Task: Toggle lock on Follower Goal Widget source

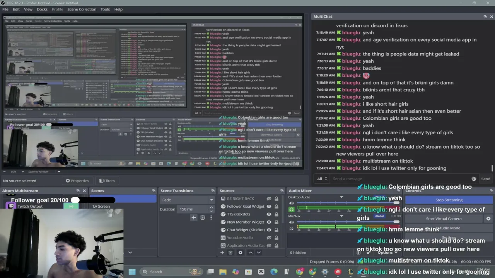Action: pos(276,207)
